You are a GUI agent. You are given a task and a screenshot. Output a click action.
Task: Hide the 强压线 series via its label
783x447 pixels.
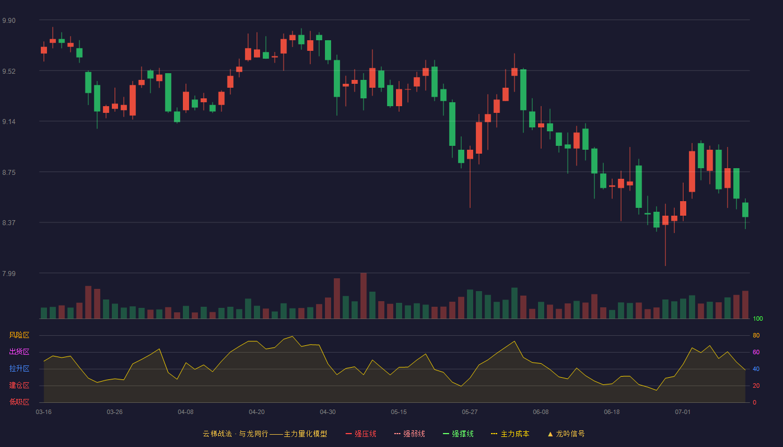point(365,434)
